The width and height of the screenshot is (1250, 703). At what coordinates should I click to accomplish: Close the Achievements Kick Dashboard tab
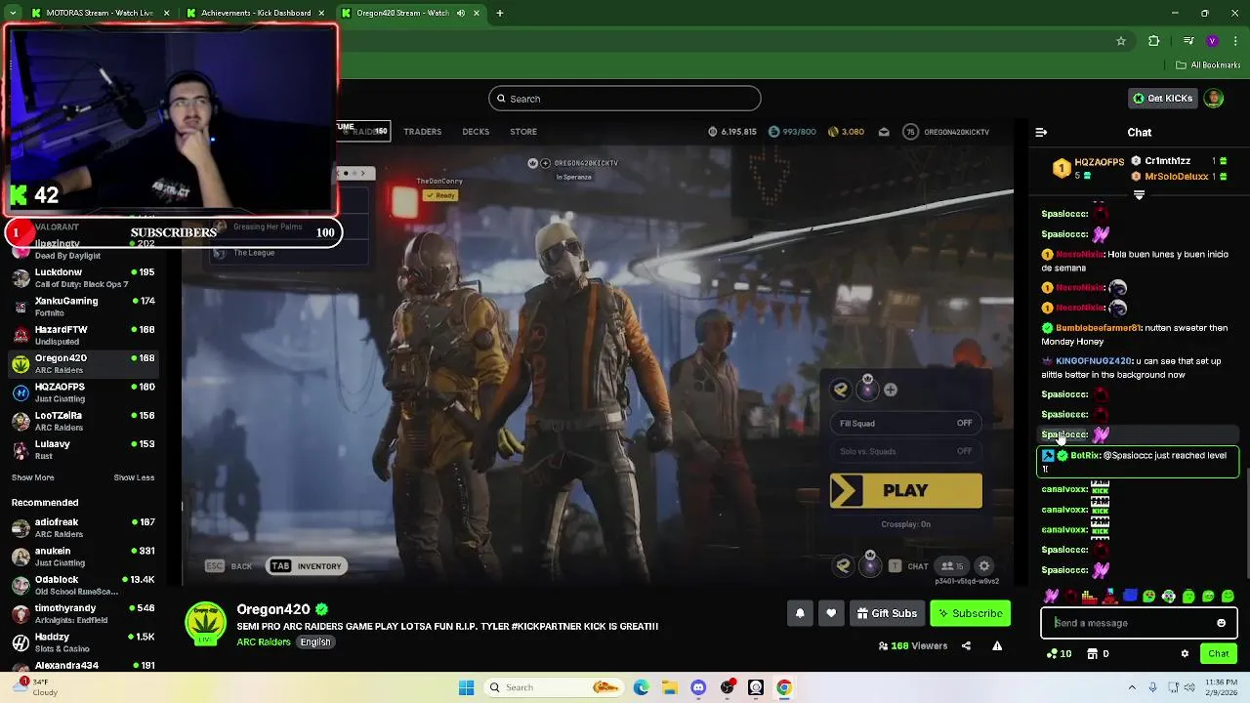click(x=322, y=14)
